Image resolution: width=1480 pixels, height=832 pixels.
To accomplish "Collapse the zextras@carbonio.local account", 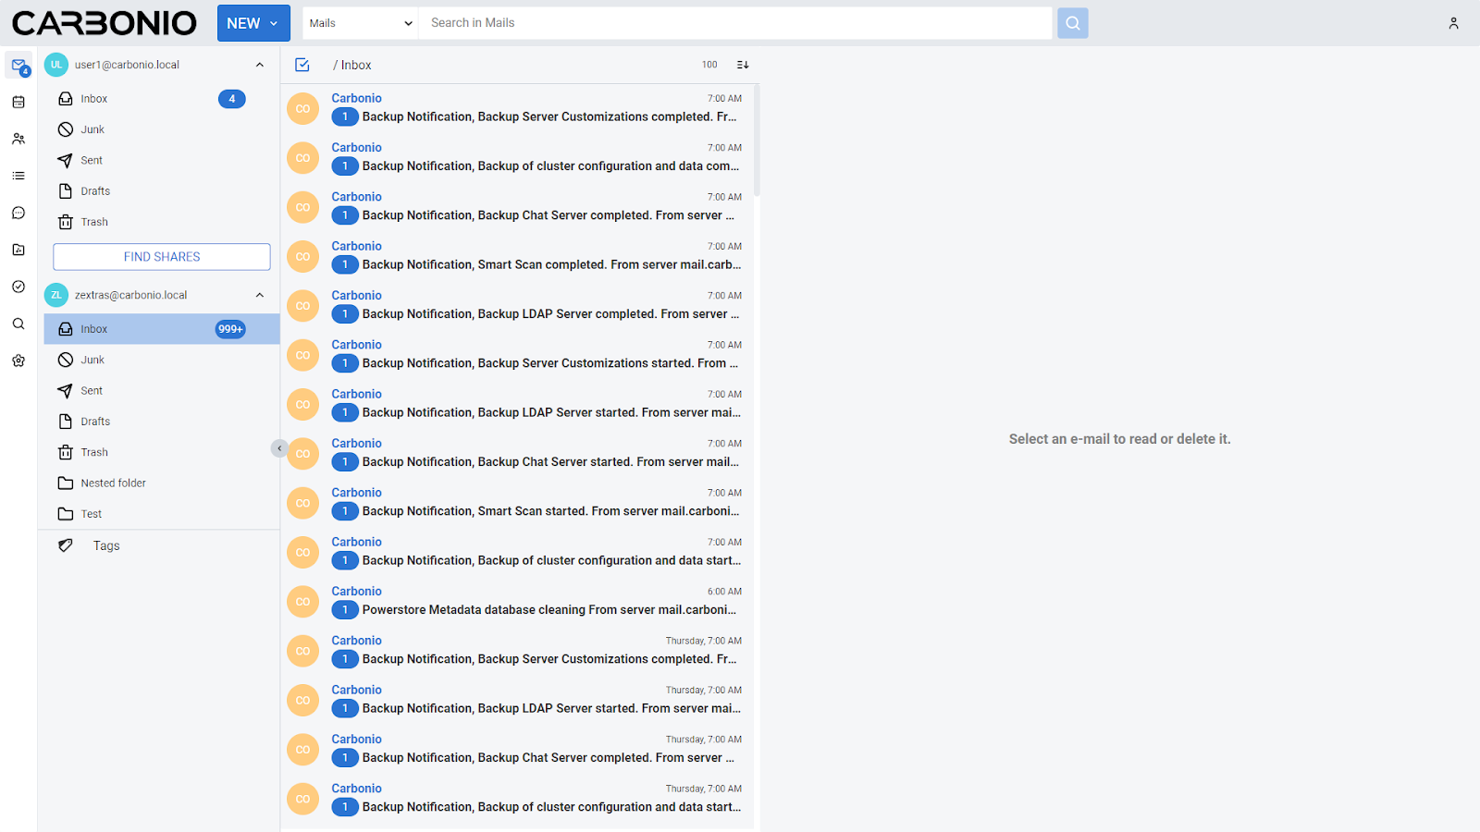I will [260, 295].
